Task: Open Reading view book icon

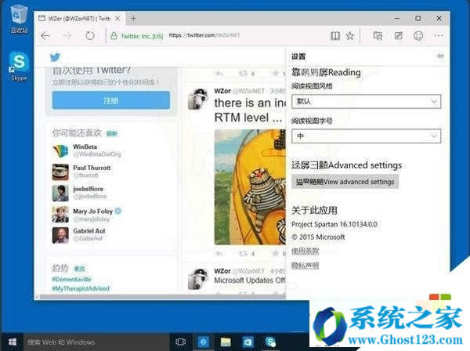Action: (x=335, y=36)
